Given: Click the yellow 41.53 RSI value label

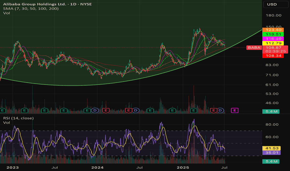Looking at the screenshot, I should click(x=272, y=148).
